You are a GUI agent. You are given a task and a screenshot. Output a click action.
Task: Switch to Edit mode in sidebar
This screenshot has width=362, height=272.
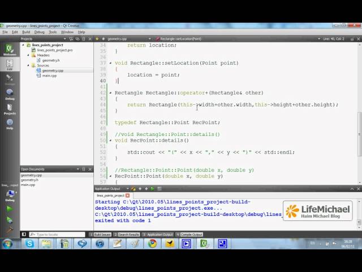[10, 65]
